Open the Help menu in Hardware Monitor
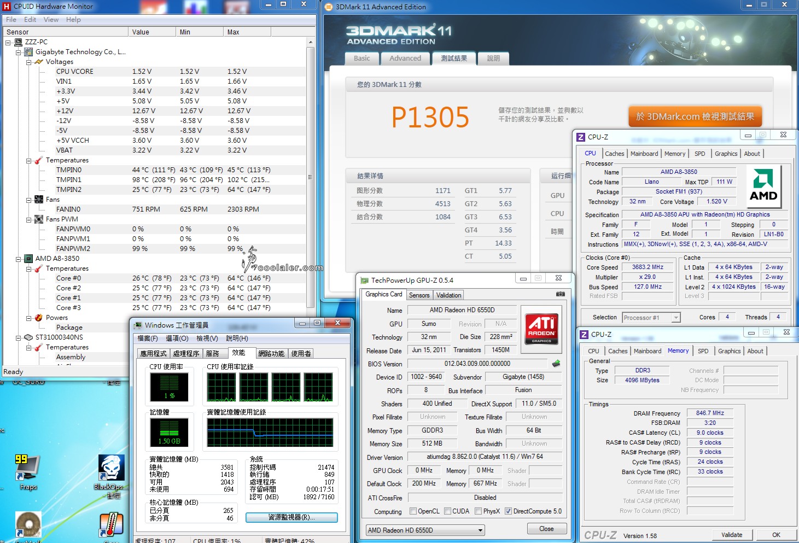Viewport: 799px width, 543px height. point(73,20)
